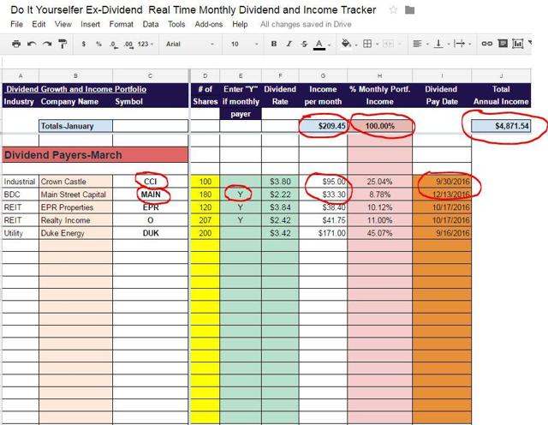Select the CCI symbol cell

click(151, 182)
